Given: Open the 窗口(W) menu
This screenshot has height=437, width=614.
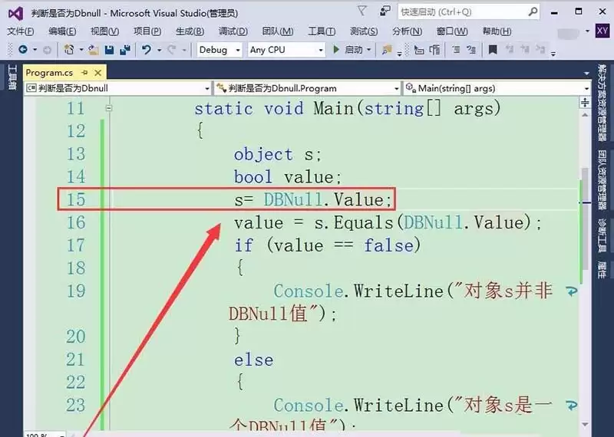Looking at the screenshot, I should pyautogui.click(x=452, y=31).
